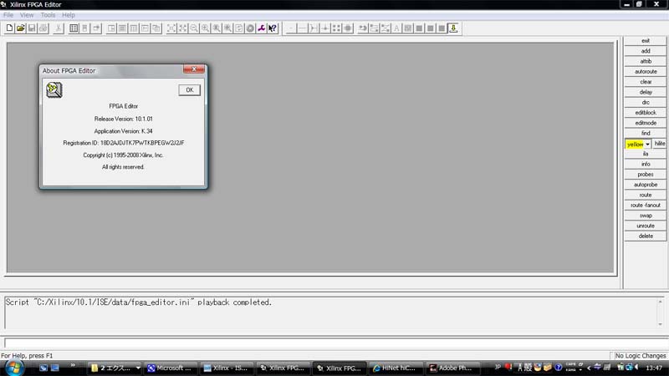Click the editblock button
Screen dimensions: 669x376
[x=645, y=113]
